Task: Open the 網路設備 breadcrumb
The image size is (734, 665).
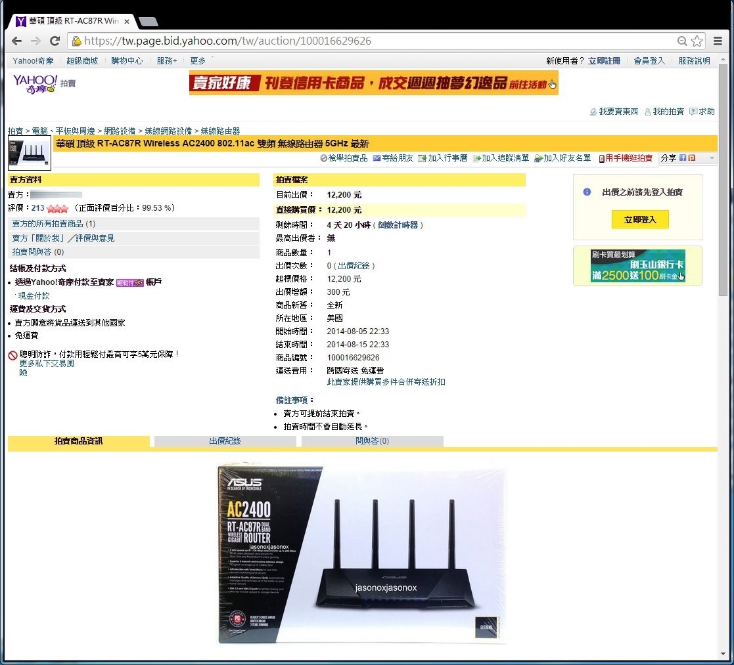Action: [120, 131]
